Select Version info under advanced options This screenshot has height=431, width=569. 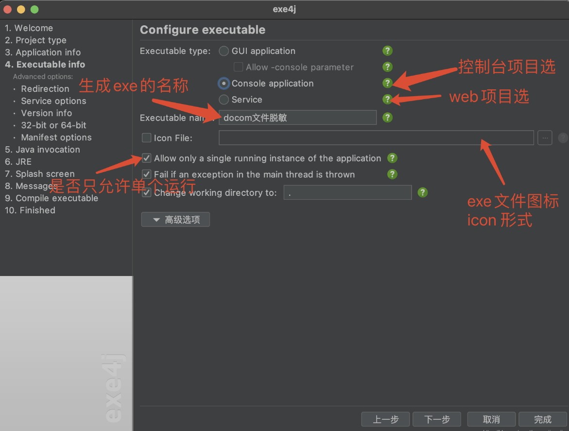[46, 113]
